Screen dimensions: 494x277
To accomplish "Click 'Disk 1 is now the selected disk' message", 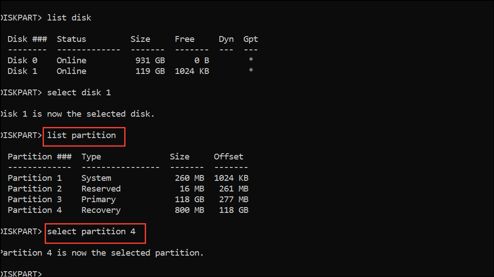I will 78,114.
